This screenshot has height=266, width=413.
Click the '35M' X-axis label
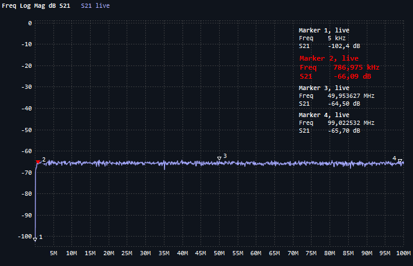[x=164, y=253]
